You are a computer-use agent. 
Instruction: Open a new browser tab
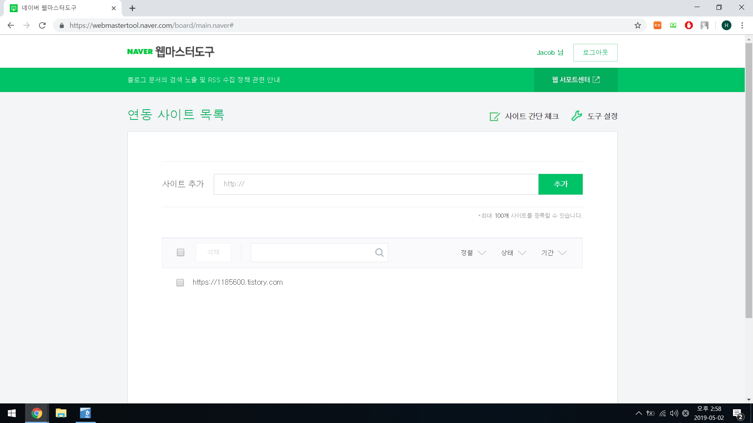click(x=132, y=8)
